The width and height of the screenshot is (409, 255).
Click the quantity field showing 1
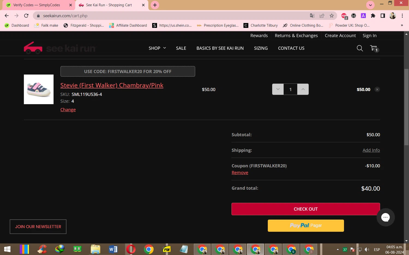click(x=290, y=89)
